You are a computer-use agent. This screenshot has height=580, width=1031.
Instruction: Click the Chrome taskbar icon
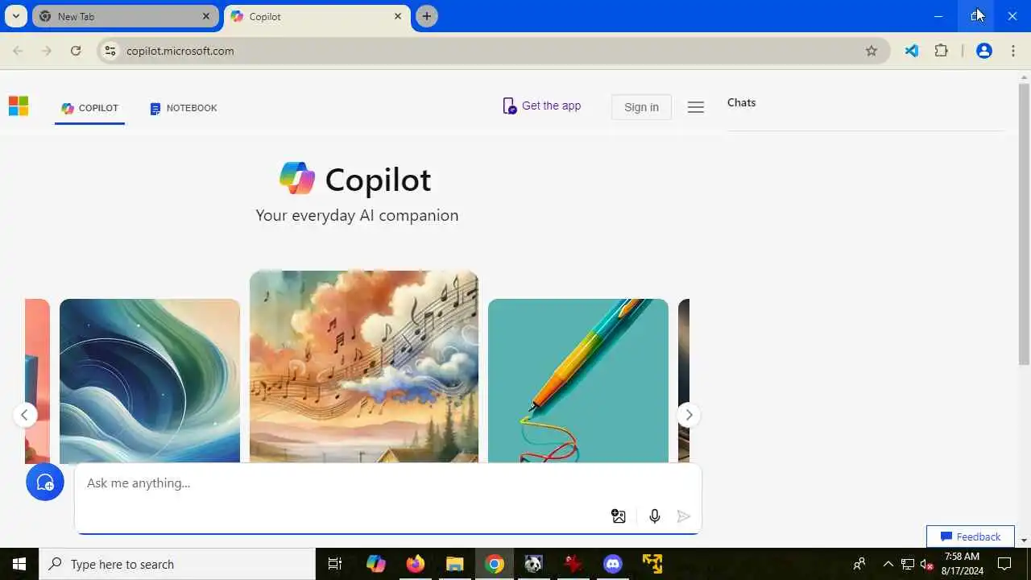pyautogui.click(x=495, y=564)
